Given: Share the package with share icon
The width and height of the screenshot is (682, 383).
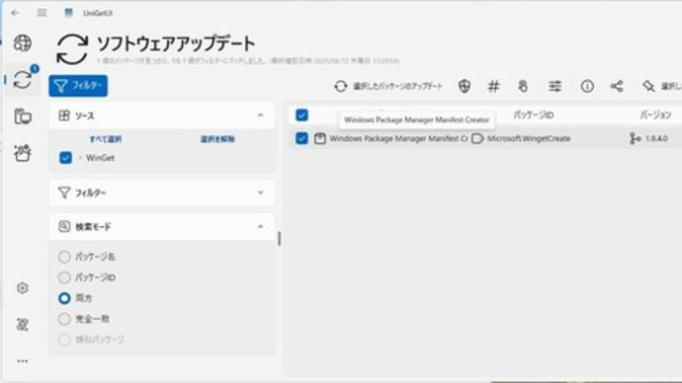Looking at the screenshot, I should pos(617,87).
